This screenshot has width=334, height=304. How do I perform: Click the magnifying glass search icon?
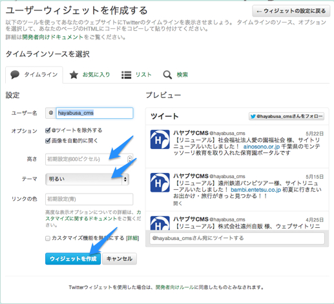tap(167, 75)
